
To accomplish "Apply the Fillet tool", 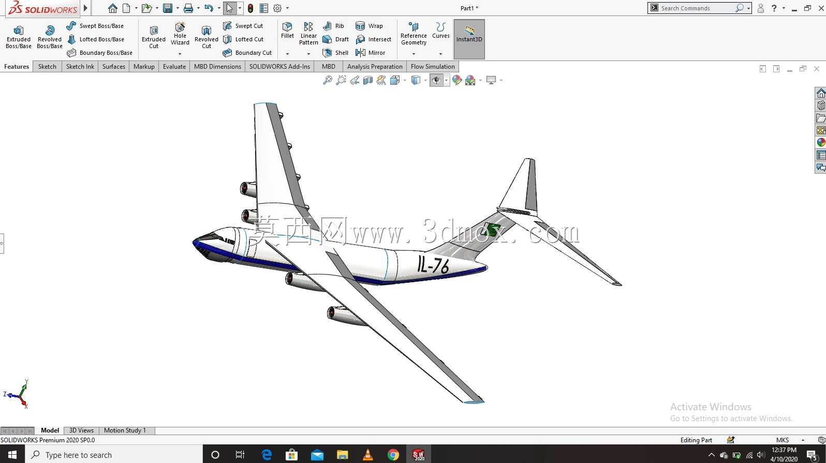I will click(x=287, y=31).
